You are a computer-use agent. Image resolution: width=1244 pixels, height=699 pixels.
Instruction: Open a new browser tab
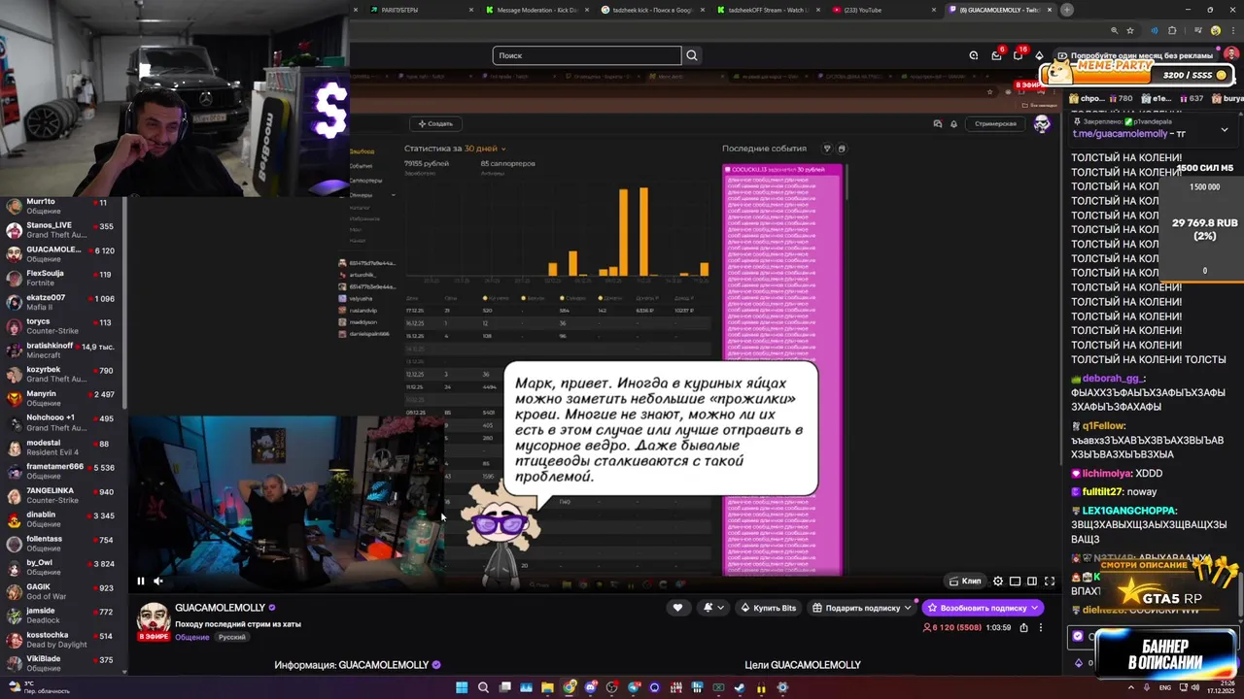point(1066,10)
